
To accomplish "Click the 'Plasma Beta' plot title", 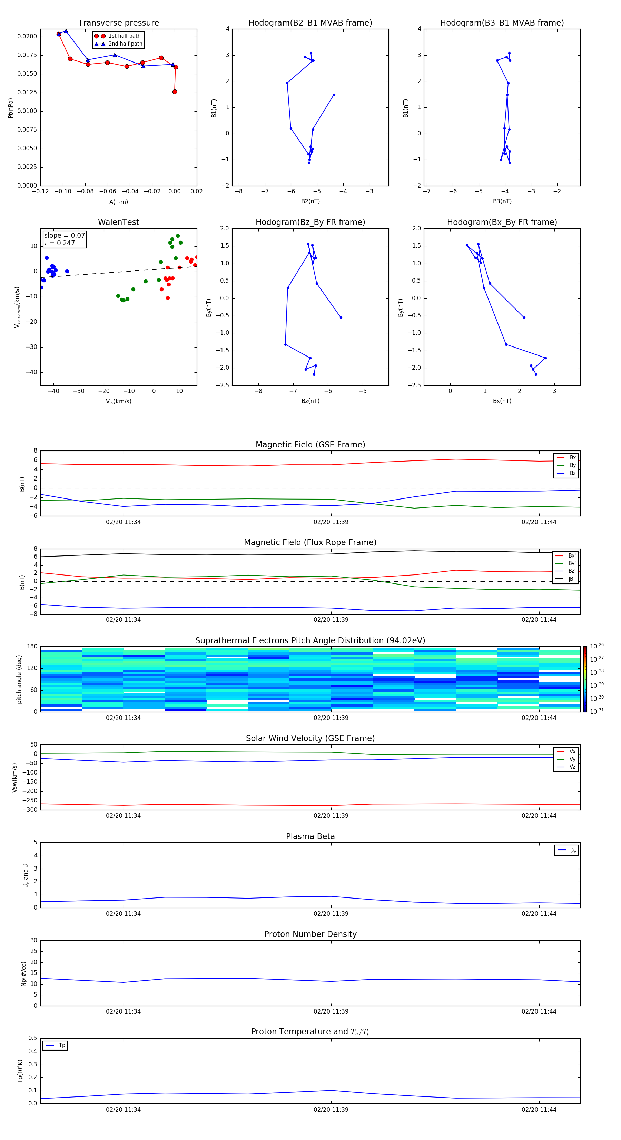I will click(310, 836).
